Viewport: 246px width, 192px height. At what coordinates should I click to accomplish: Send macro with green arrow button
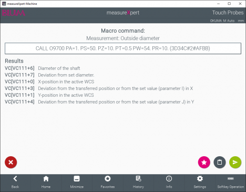tap(235, 162)
